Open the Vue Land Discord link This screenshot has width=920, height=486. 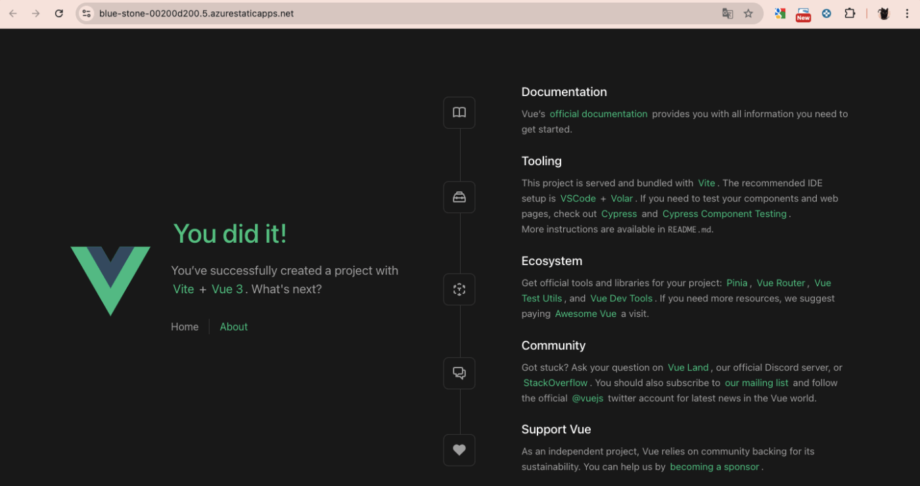point(688,368)
